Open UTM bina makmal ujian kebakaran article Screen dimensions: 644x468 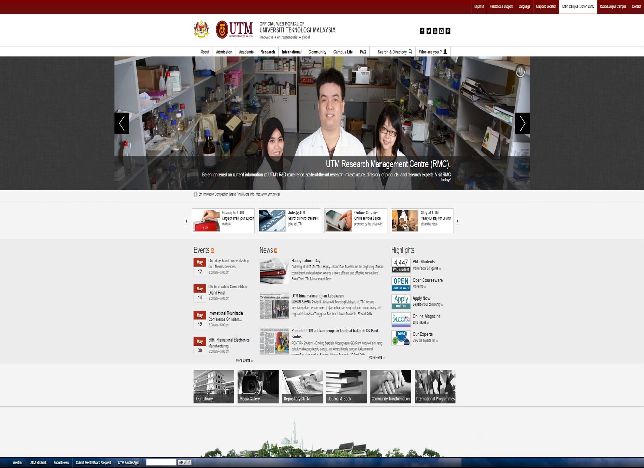coord(317,296)
